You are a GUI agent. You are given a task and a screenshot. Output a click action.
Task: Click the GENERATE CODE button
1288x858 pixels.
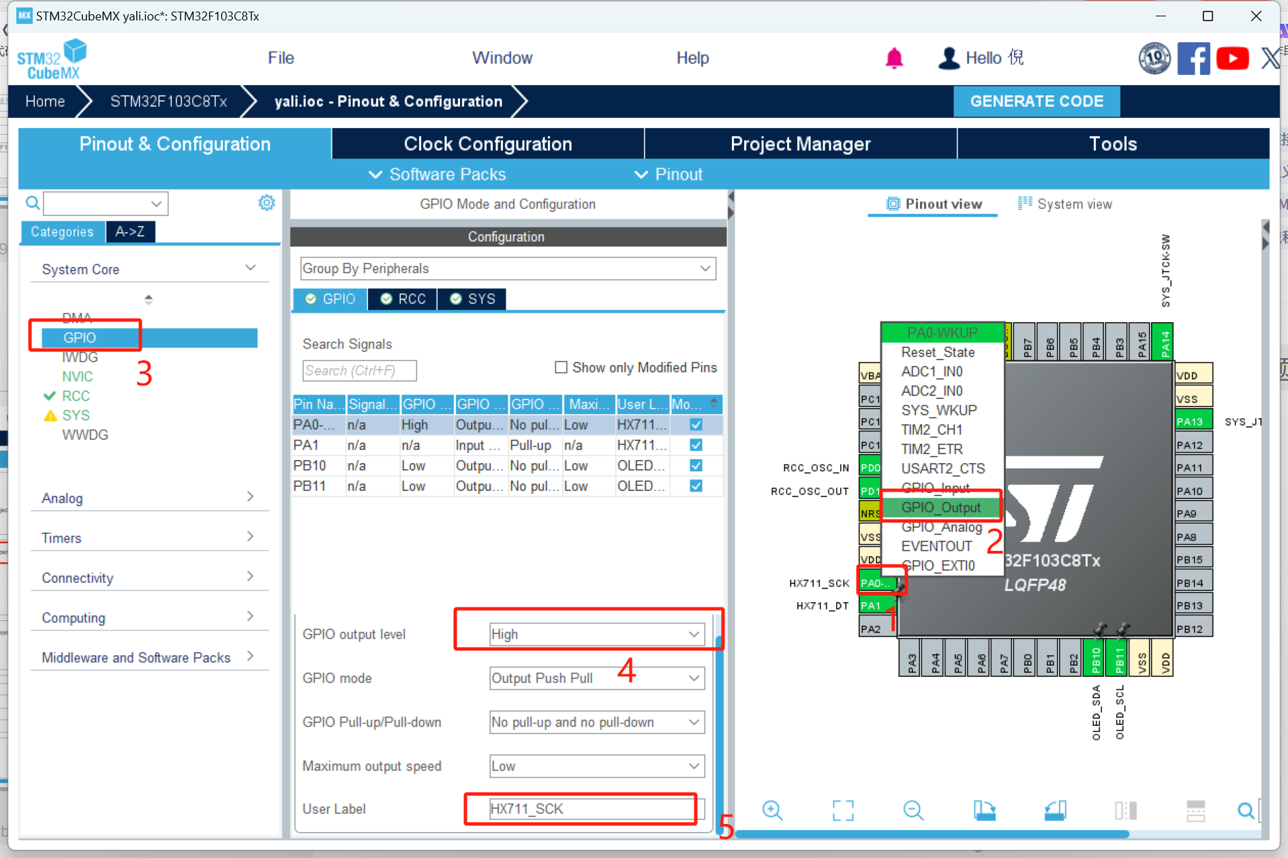1037,101
